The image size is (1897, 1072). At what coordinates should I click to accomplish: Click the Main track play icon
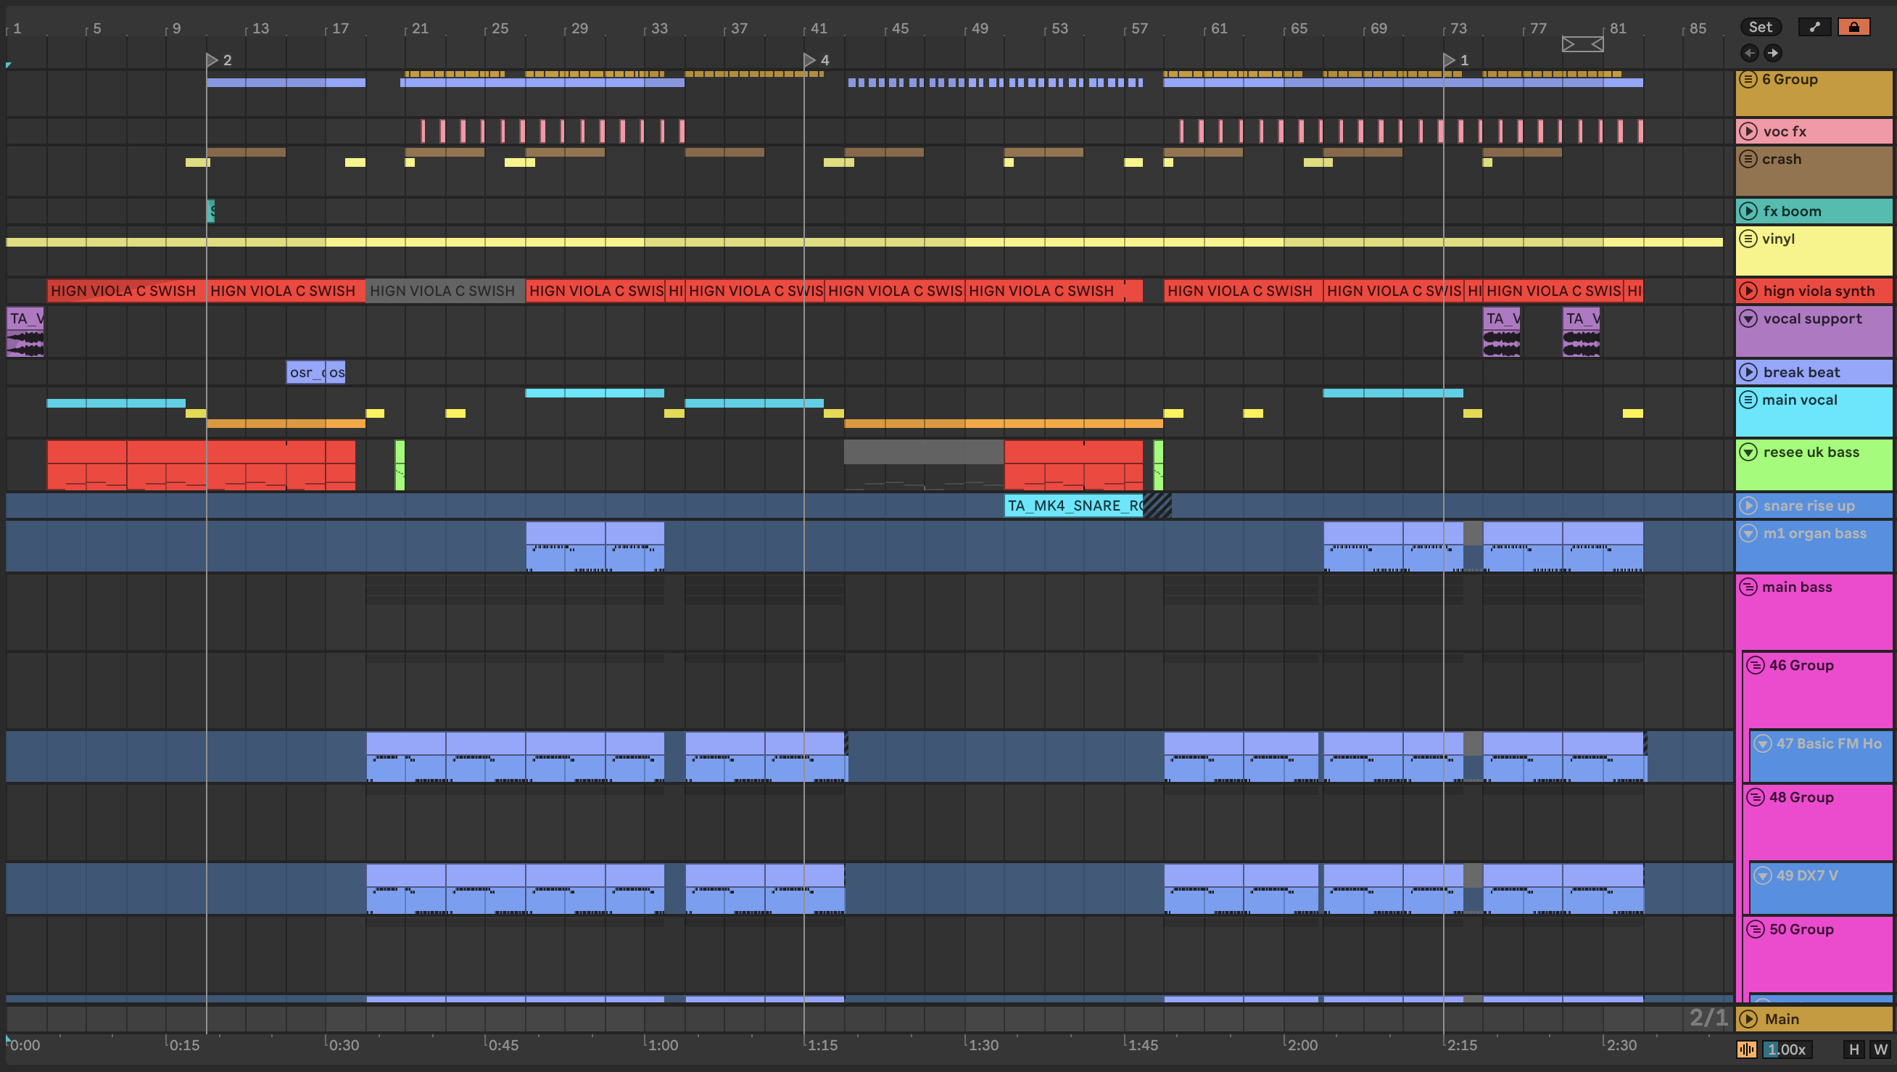point(1748,1019)
